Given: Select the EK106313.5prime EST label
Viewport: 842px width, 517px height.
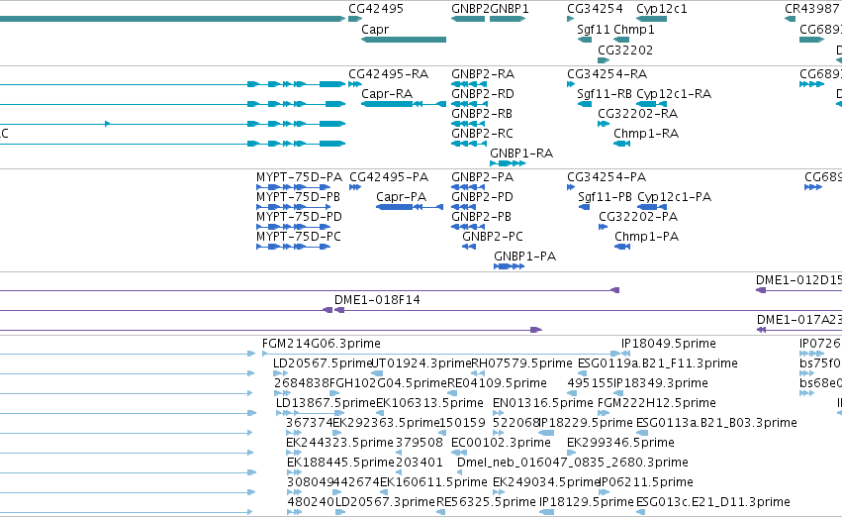Looking at the screenshot, I should (429, 404).
